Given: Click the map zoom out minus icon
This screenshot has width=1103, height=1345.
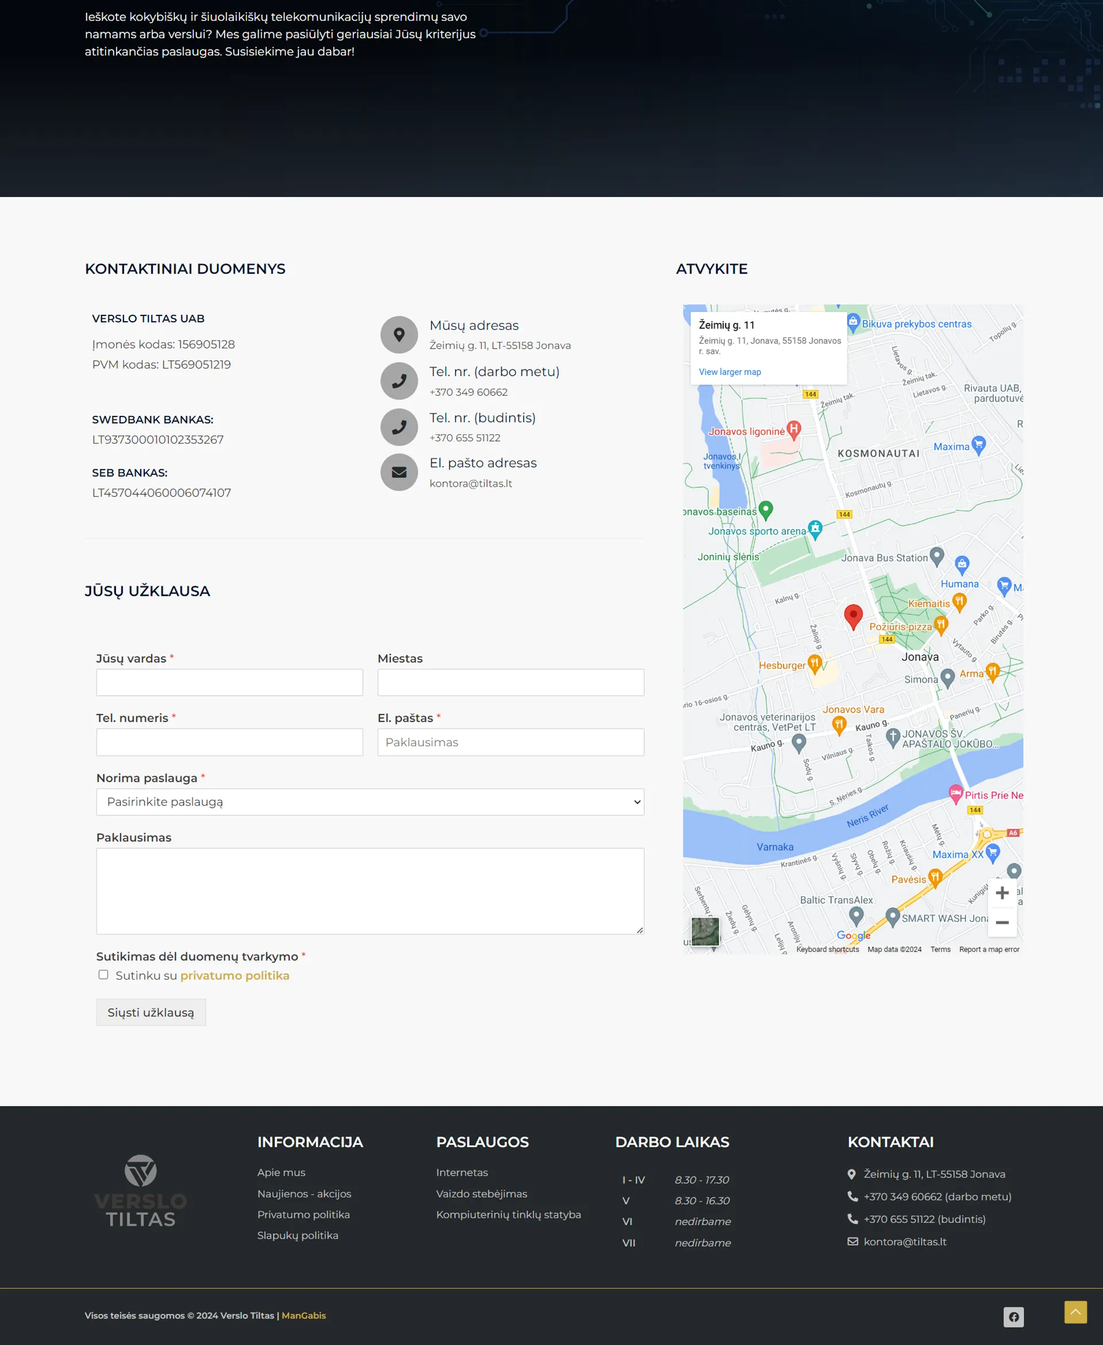Looking at the screenshot, I should click(1002, 922).
